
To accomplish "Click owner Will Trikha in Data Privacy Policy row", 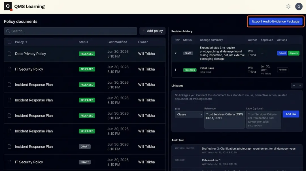I will tap(146, 54).
